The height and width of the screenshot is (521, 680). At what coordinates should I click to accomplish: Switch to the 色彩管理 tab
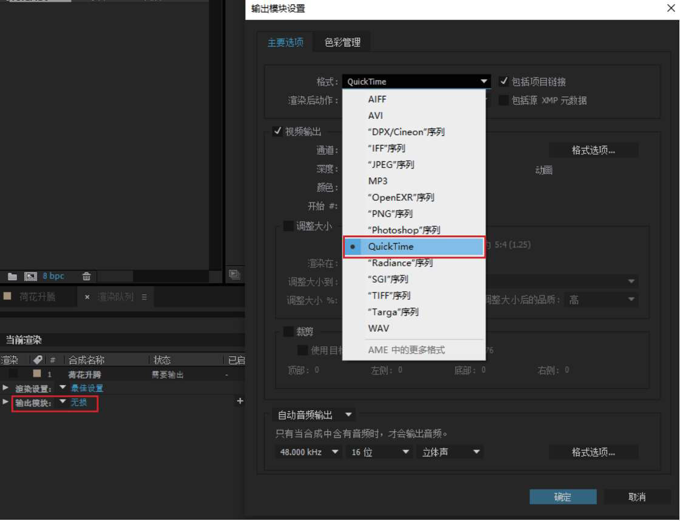point(342,42)
